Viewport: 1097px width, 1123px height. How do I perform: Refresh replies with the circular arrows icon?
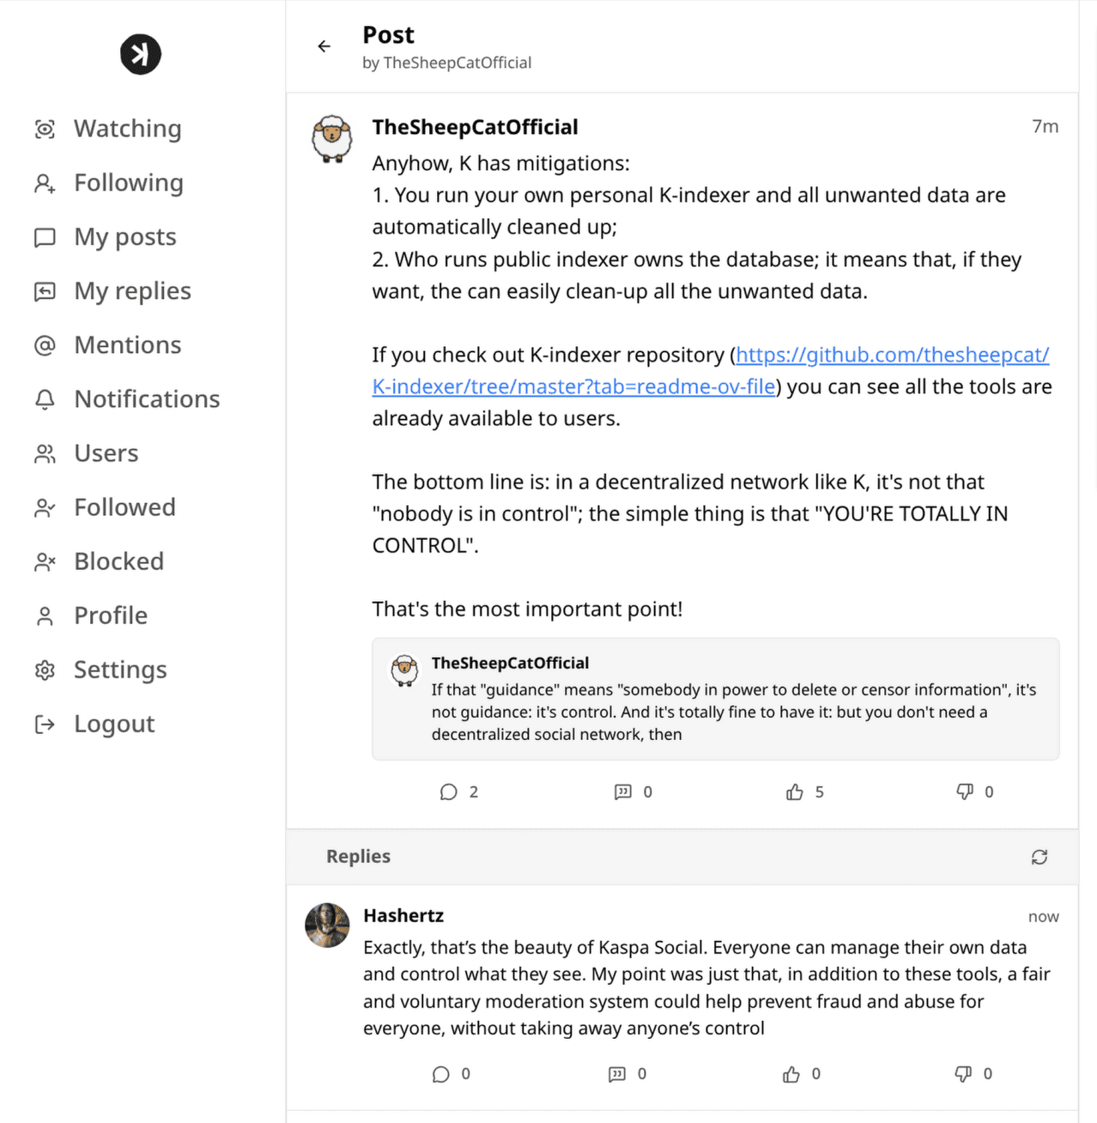coord(1039,857)
